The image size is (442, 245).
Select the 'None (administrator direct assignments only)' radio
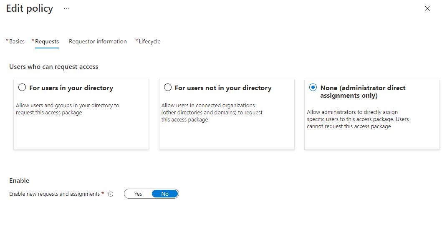click(x=313, y=88)
